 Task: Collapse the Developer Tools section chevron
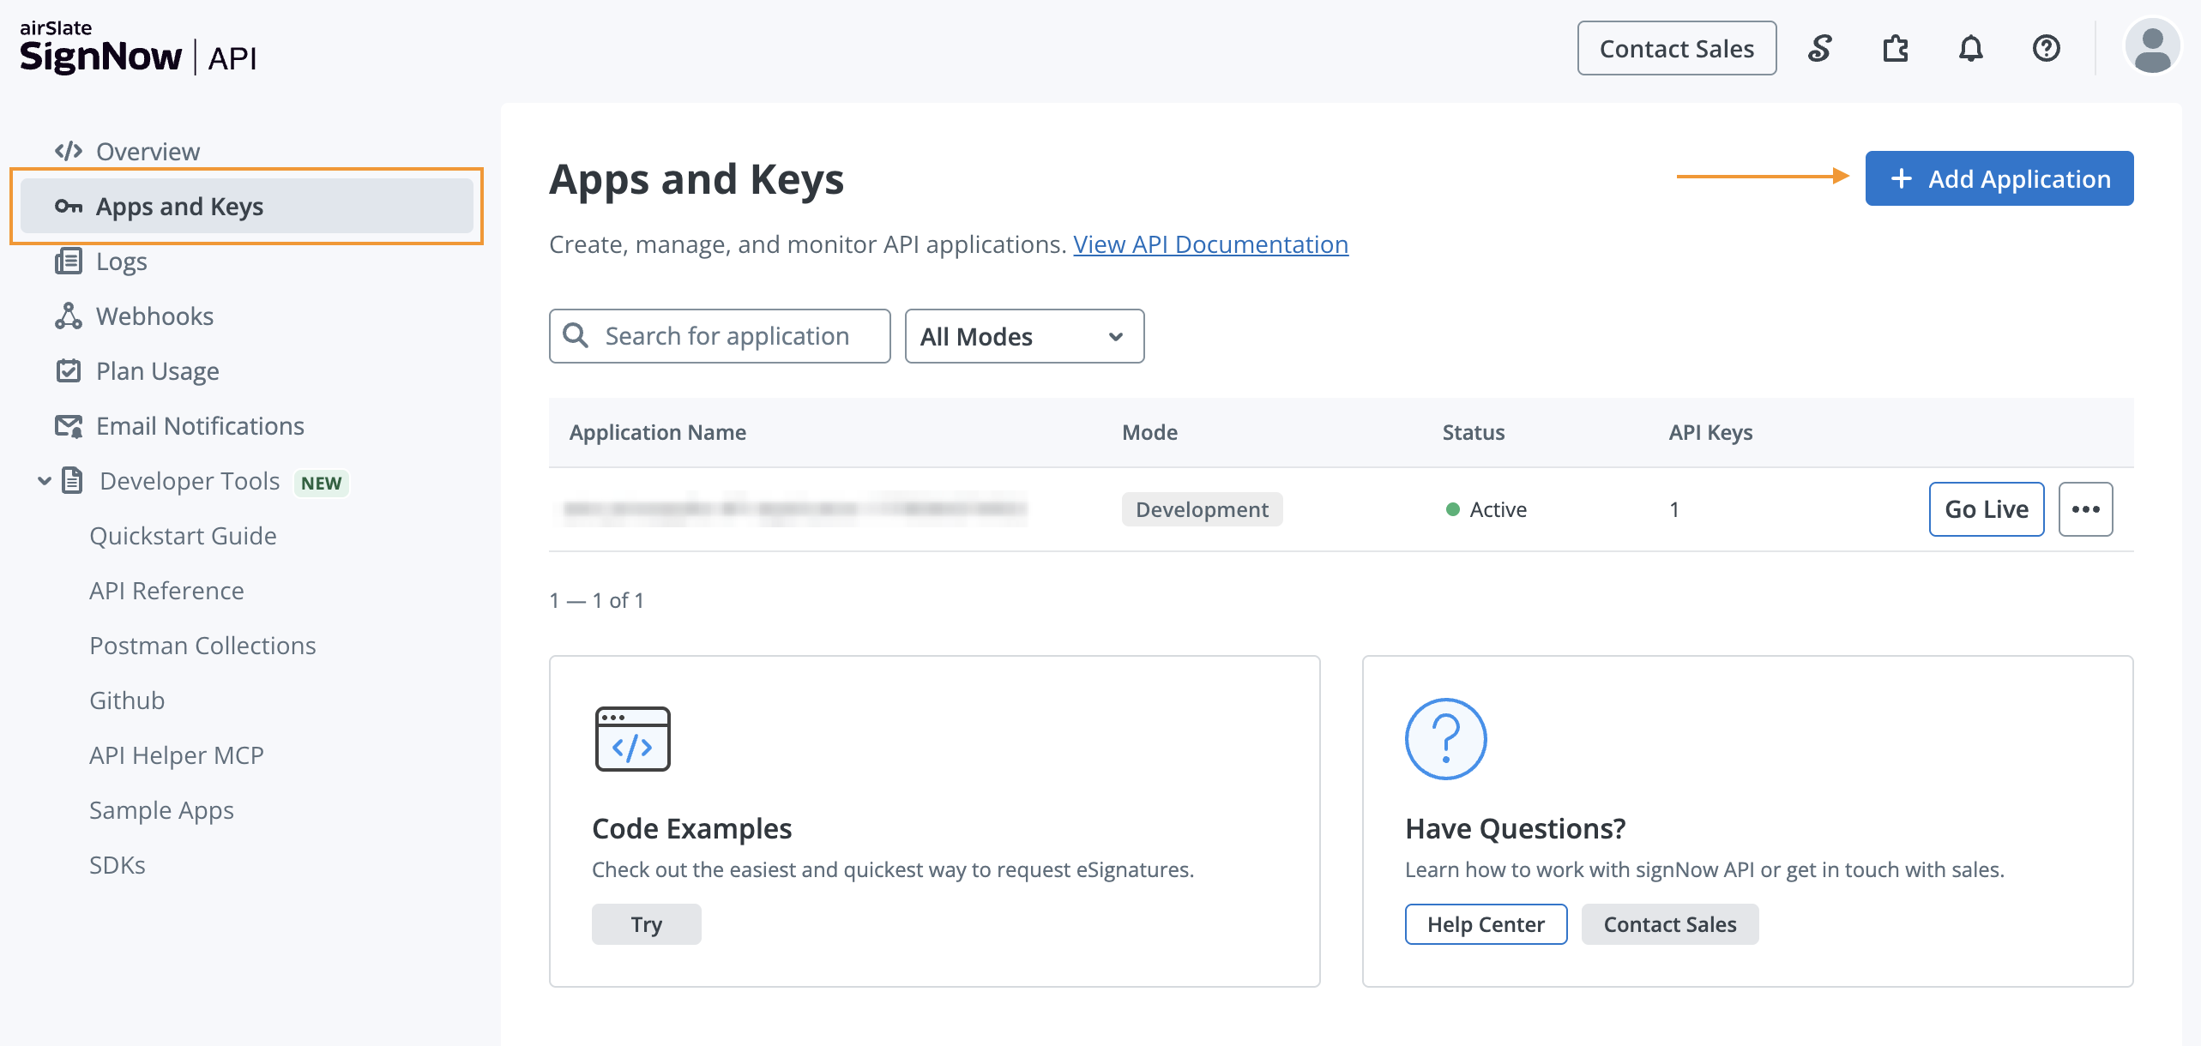(45, 480)
